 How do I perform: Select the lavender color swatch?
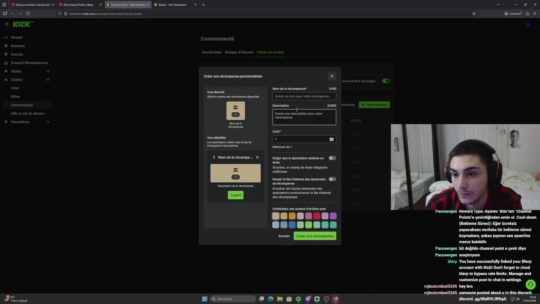point(325,216)
